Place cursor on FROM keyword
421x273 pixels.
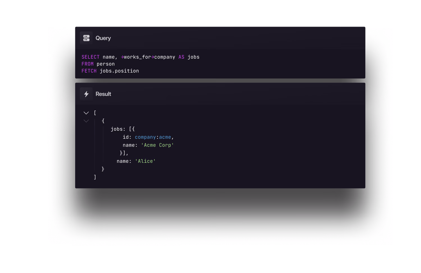(87, 64)
